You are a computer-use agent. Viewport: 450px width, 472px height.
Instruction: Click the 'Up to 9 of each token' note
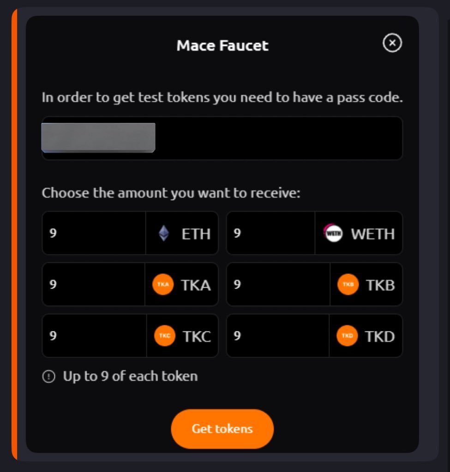click(x=130, y=376)
